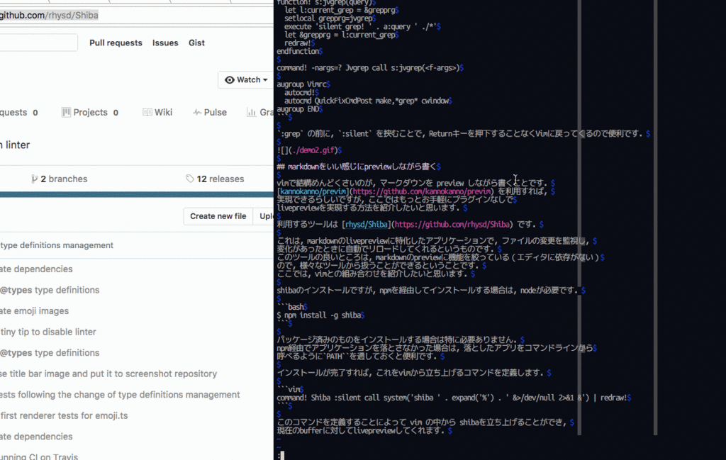This screenshot has width=726, height=460.
Task: Open commit 'first renderer tests for emoji.ts'
Action: pos(64,415)
